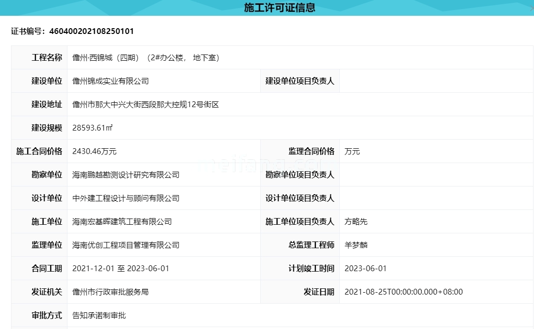
Task: Select design unit 中外建工程设计与顾问有限公司
Action: tap(125, 198)
